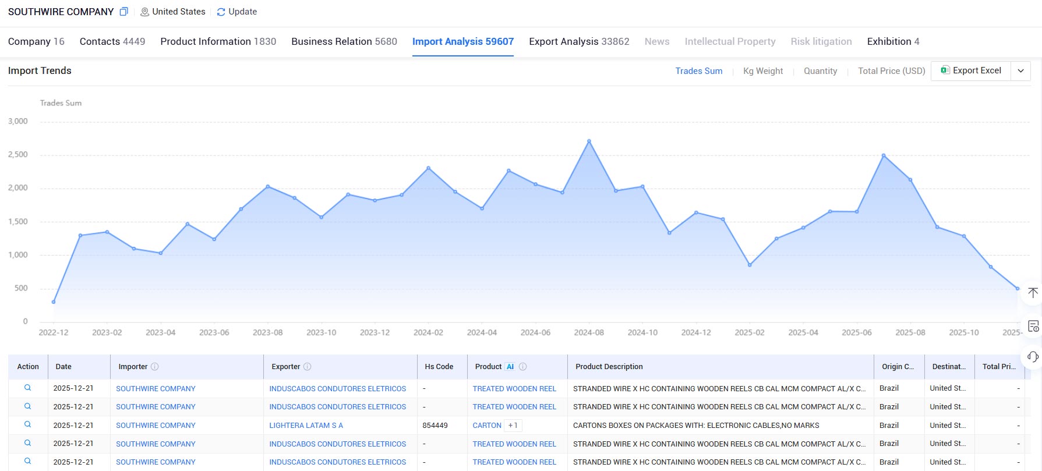Viewport: 1042px width, 471px height.
Task: Click the 2024-02 data point on chart
Action: pyautogui.click(x=429, y=168)
